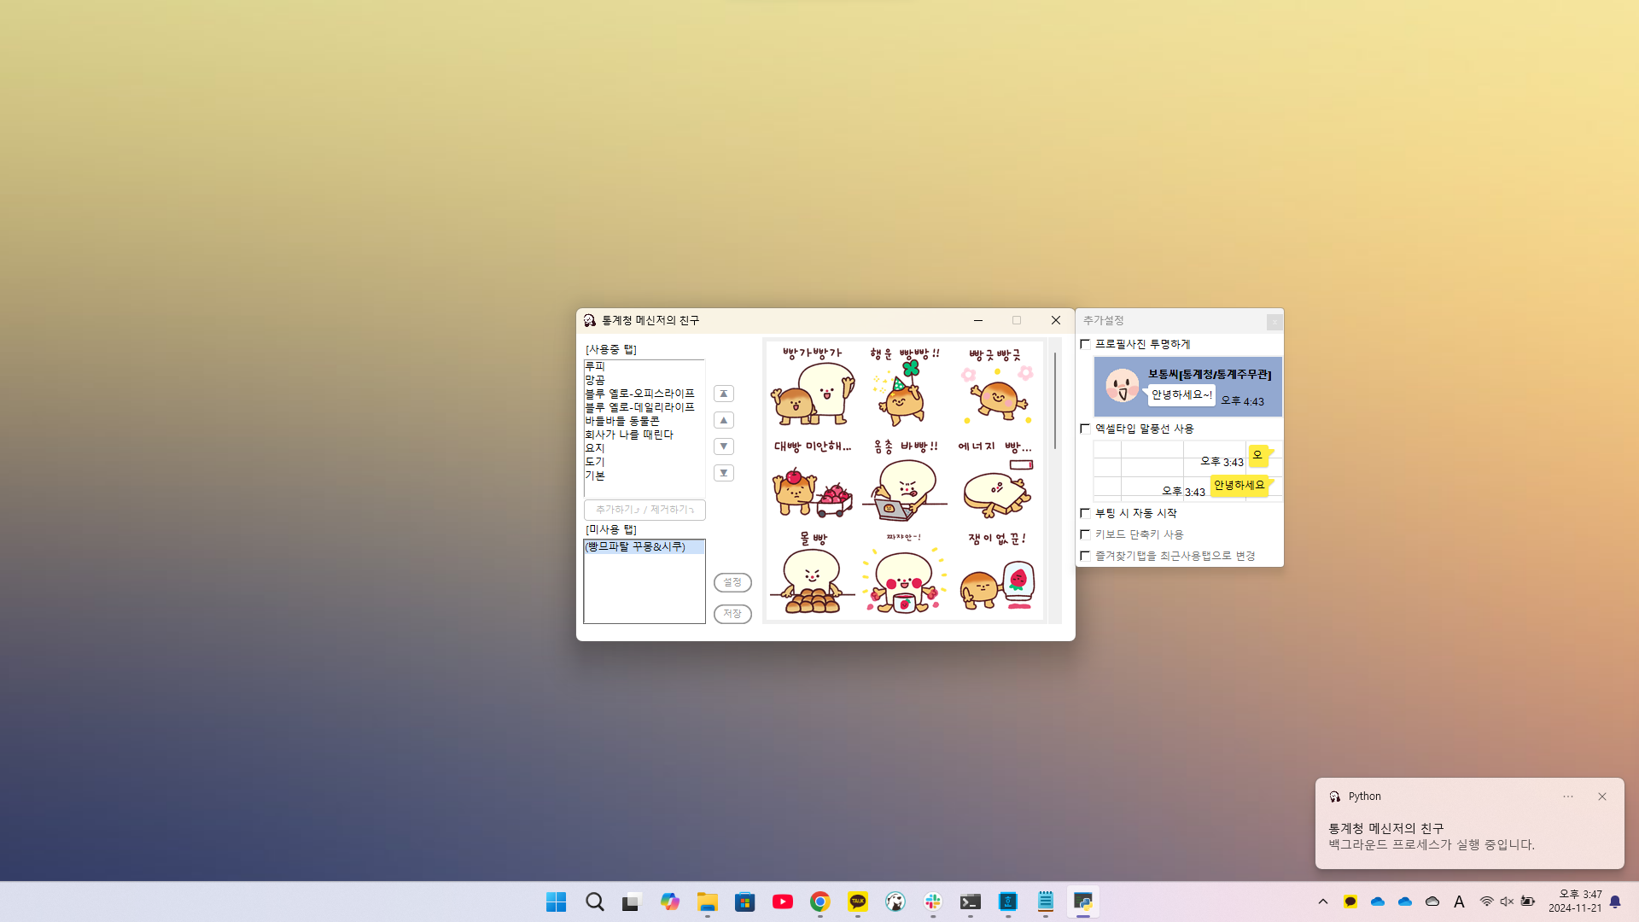The height and width of the screenshot is (922, 1639).
Task: Click KakaoTalk tray icon
Action: coord(1350,902)
